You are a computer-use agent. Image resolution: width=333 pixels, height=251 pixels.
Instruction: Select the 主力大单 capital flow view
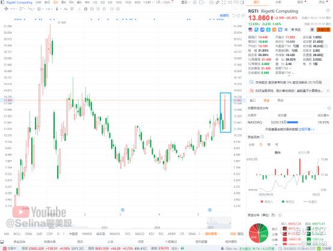point(304,152)
